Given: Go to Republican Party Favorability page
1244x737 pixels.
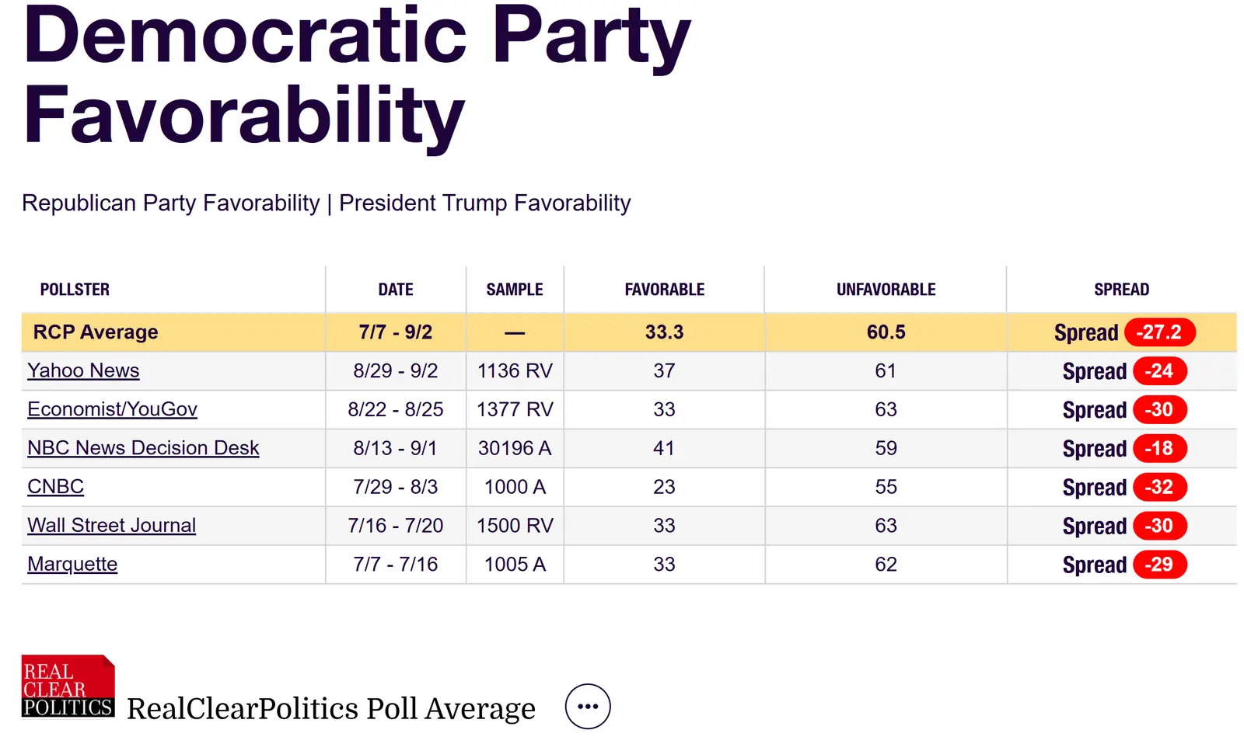Looking at the screenshot, I should 170,203.
